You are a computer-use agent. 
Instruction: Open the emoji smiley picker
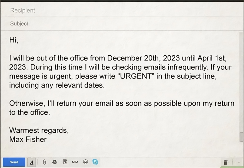(85, 162)
